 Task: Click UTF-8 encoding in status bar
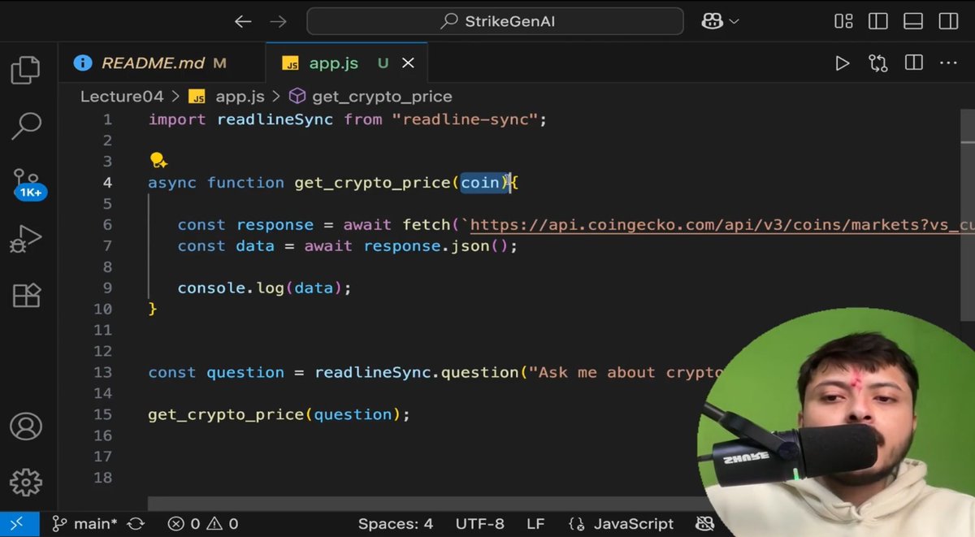pyautogui.click(x=479, y=524)
